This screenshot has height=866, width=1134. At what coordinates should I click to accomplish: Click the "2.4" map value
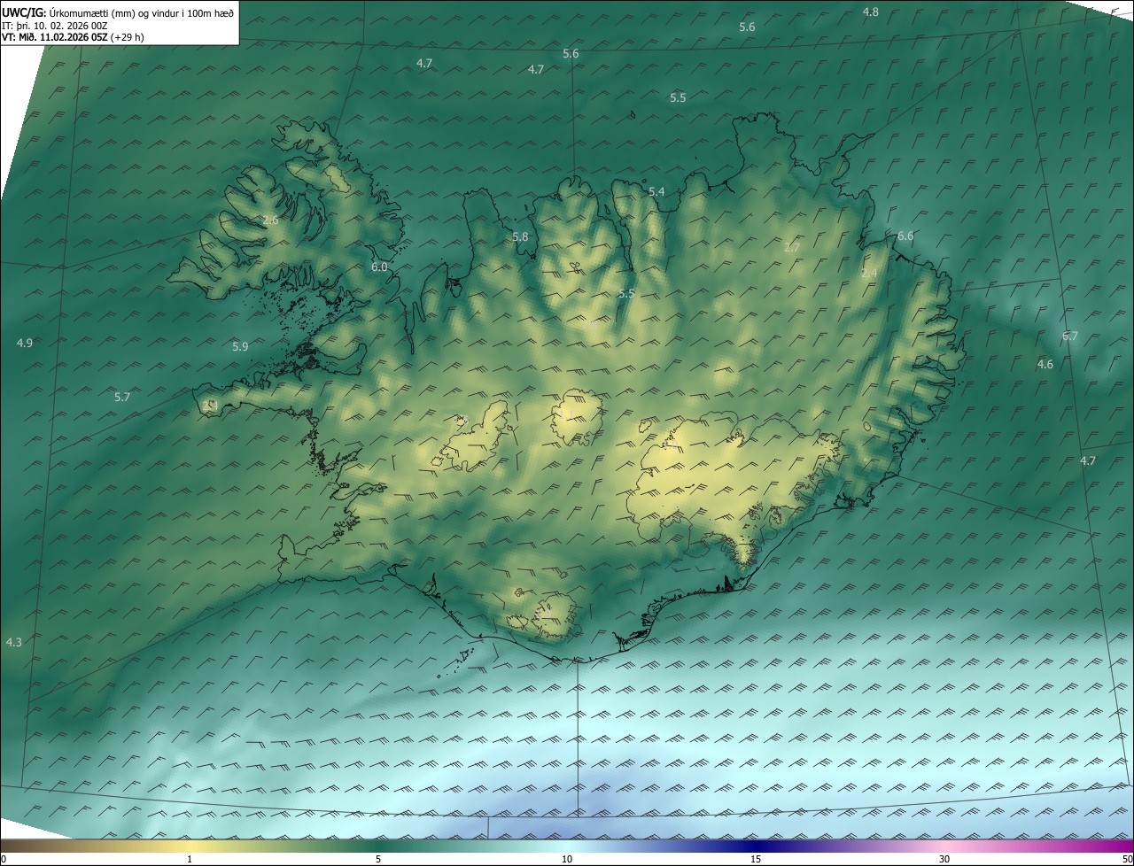[x=869, y=273]
